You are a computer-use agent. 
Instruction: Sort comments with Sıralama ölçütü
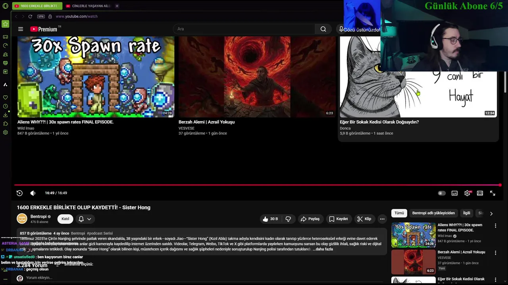(x=75, y=264)
